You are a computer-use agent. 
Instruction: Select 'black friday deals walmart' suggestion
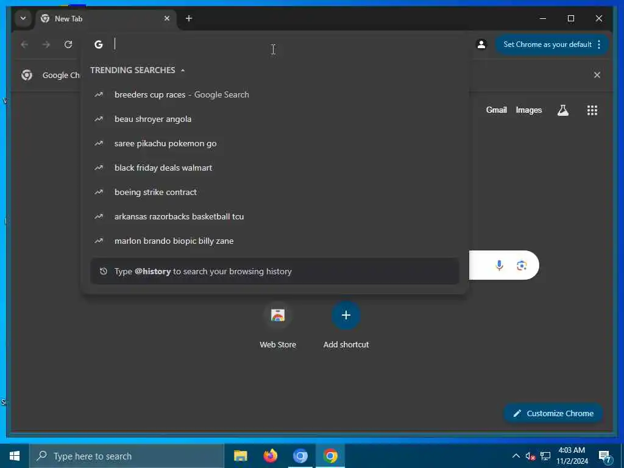click(275, 168)
